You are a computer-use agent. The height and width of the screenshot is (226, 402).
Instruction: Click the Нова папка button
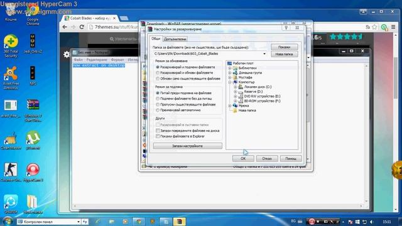[285, 54]
